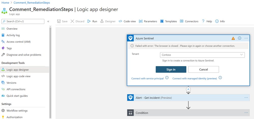This screenshot has height=119, width=254.
Task: Click the Sign in button
Action: click(x=171, y=69)
